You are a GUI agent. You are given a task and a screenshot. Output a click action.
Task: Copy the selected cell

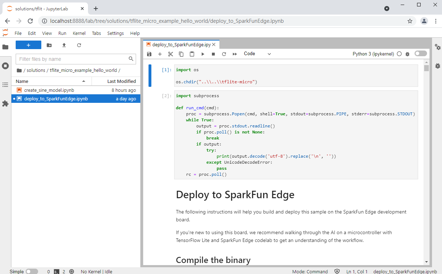pos(181,54)
